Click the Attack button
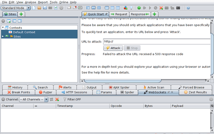The height and width of the screenshot is (134, 214). pos(113,48)
